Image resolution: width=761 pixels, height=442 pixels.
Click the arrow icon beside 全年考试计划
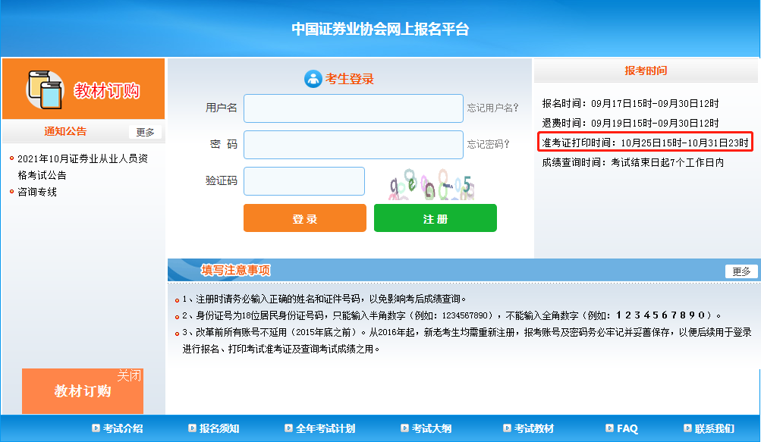tap(288, 428)
